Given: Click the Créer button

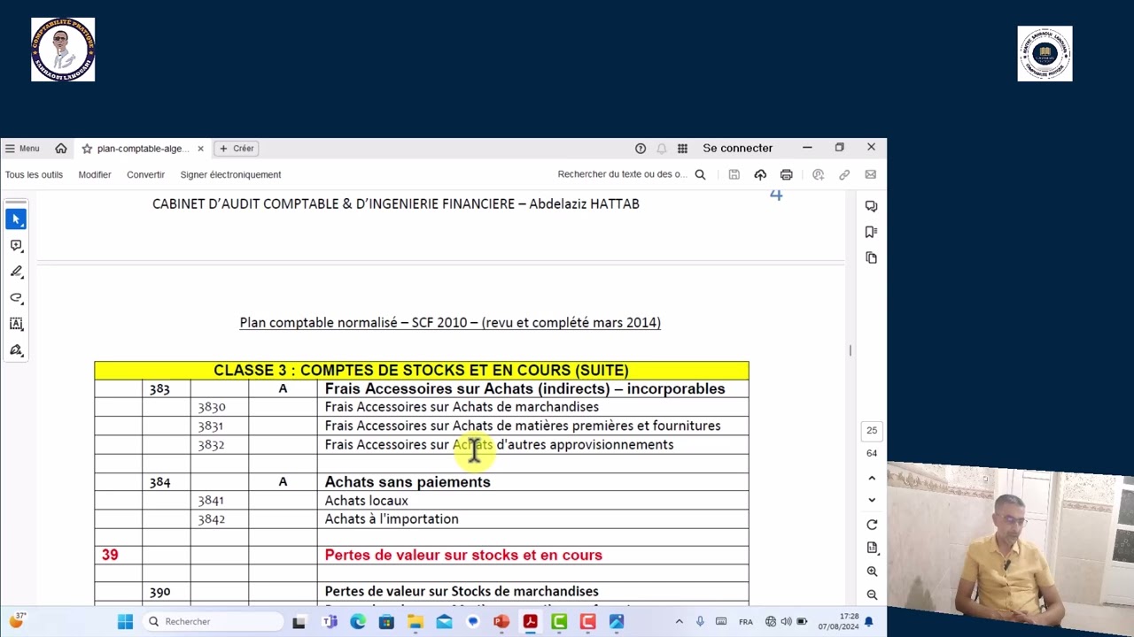Looking at the screenshot, I should (x=237, y=149).
